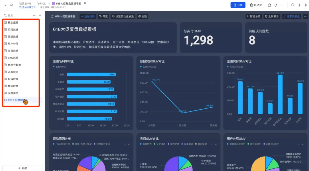
Task: Page legend down in 用户分层GMV chart
Action: click(x=303, y=144)
